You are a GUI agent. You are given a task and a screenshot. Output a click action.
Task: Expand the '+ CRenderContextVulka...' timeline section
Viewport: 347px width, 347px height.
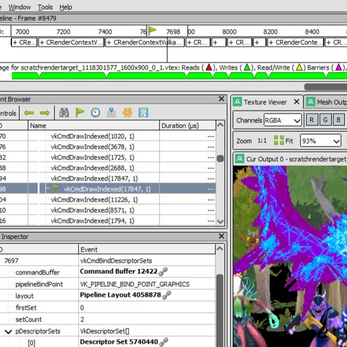tap(145, 42)
